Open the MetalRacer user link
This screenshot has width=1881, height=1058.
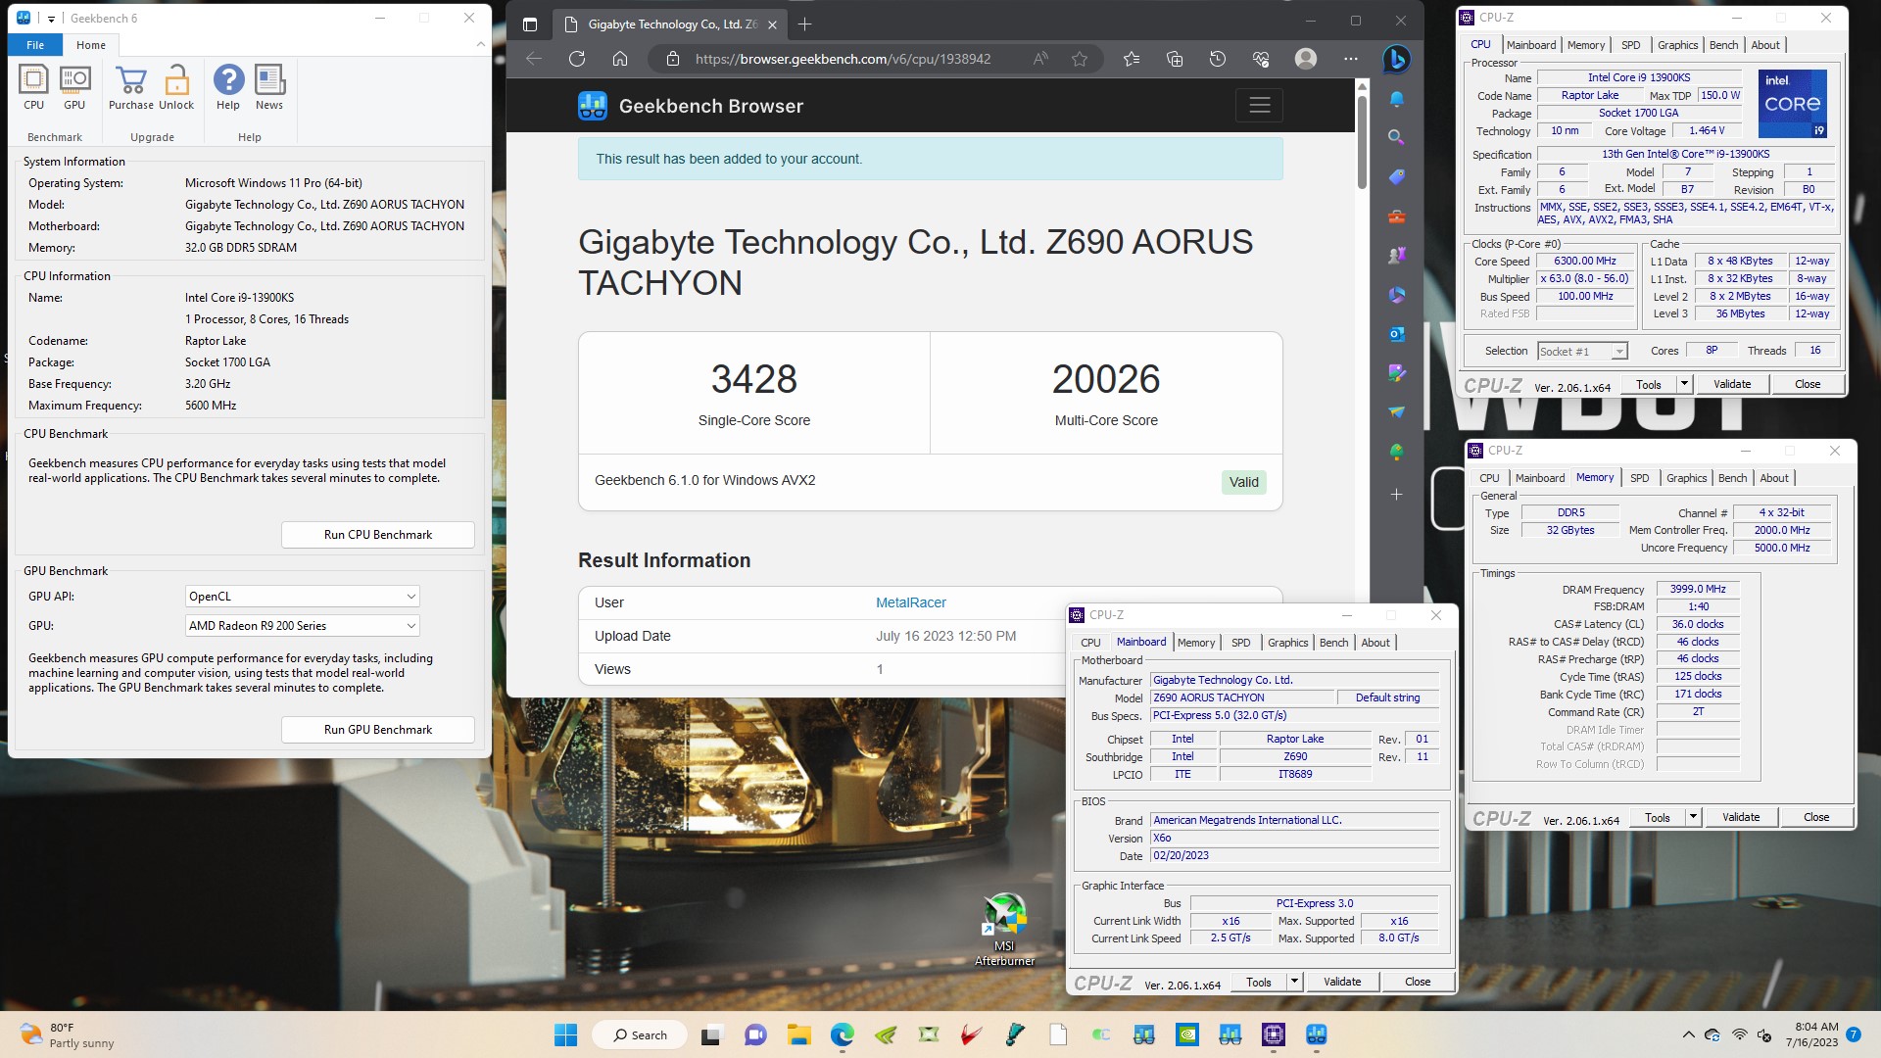tap(910, 603)
